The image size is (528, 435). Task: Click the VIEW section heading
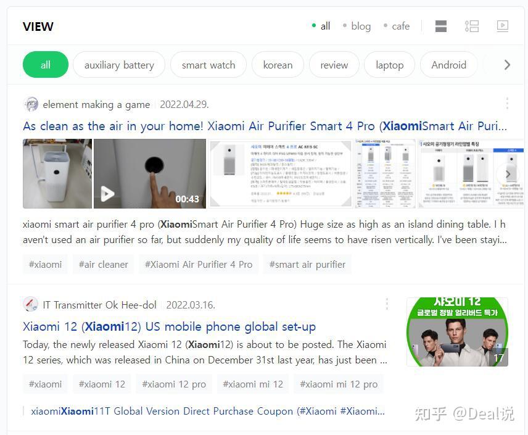(38, 27)
